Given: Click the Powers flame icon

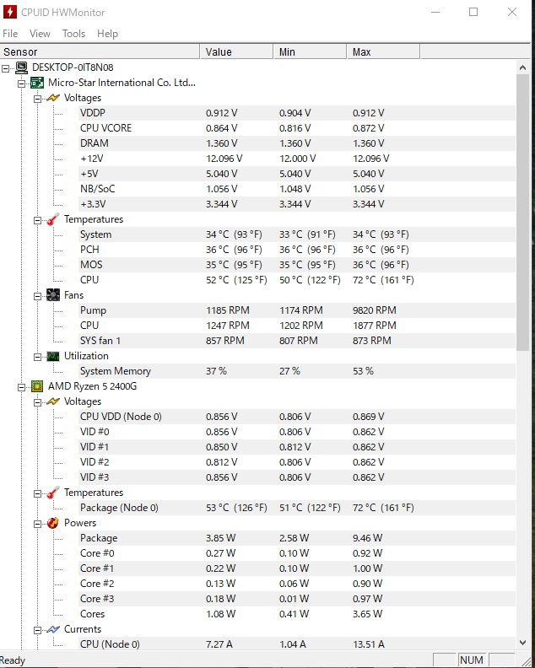Looking at the screenshot, I should coord(53,523).
